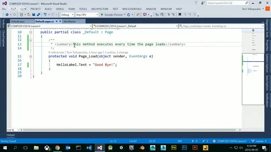The width and height of the screenshot is (271, 152).
Task: Click the Navigate Backward arrow icon
Action: [x=7, y=15]
